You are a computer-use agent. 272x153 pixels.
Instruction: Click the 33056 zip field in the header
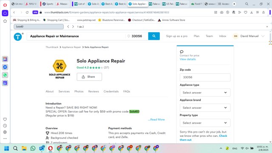pyautogui.click(x=137, y=36)
